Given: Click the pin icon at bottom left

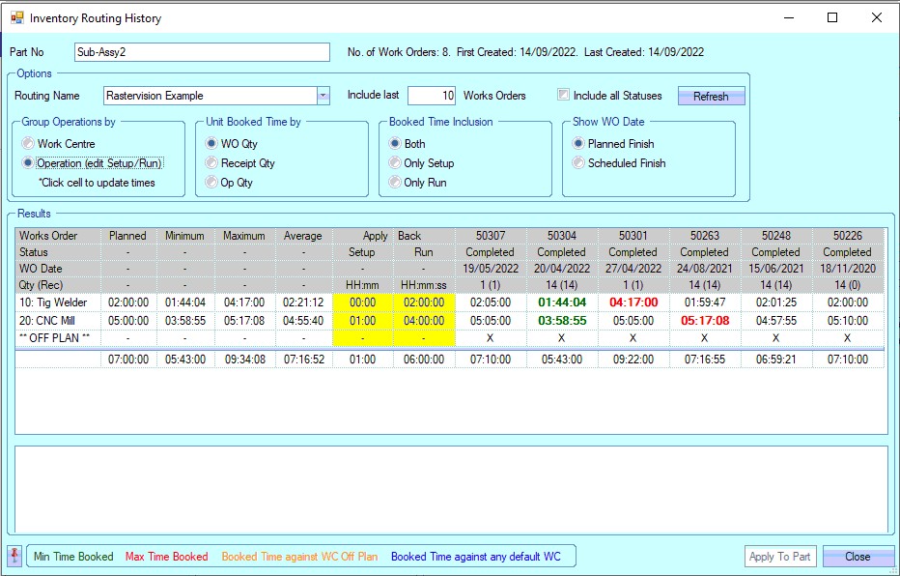Looking at the screenshot, I should point(15,556).
